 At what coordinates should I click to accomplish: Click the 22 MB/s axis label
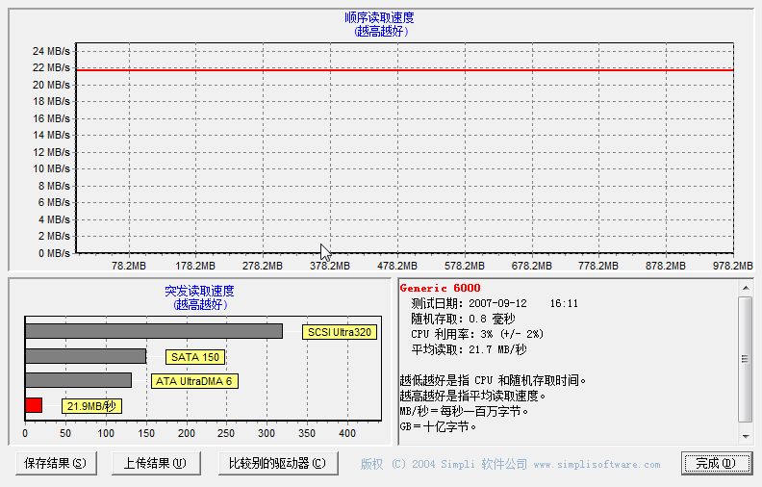click(51, 68)
